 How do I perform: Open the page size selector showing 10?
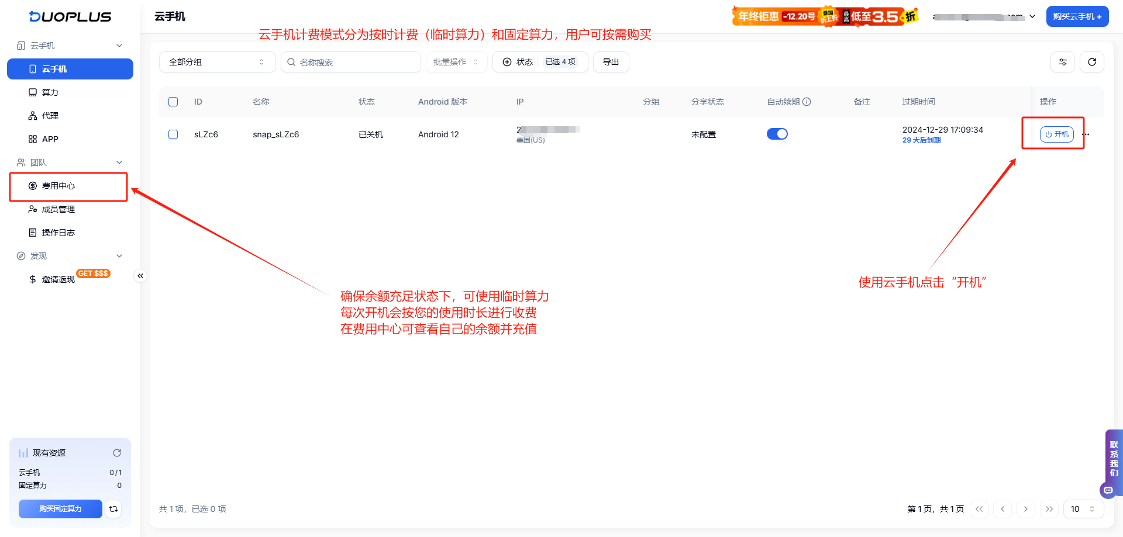[x=1082, y=509]
